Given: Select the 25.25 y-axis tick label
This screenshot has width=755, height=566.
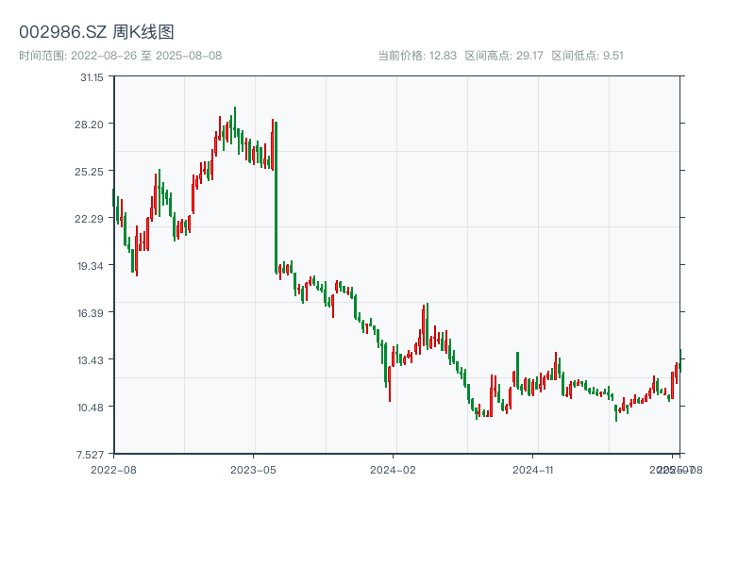Looking at the screenshot, I should [92, 171].
